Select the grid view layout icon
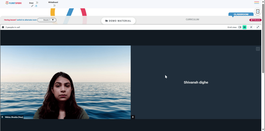 [244, 27]
